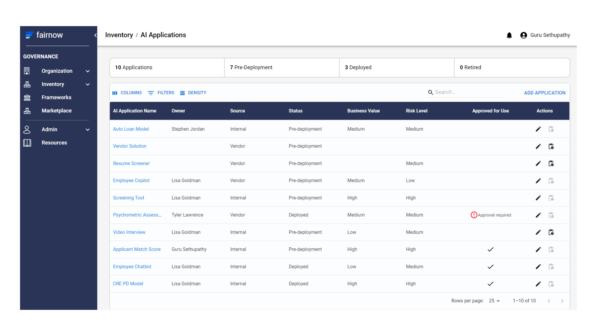Open the Resume Screener application link

[131, 163]
